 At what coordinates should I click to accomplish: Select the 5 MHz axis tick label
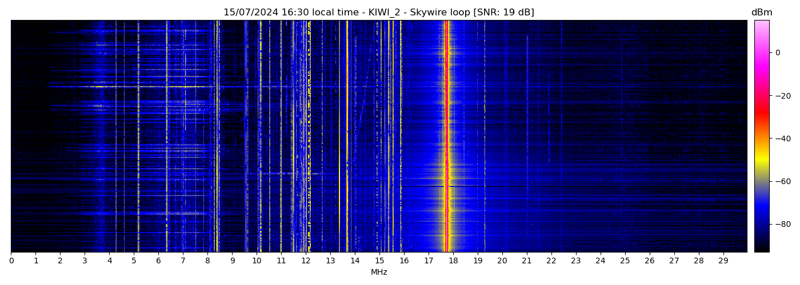(x=134, y=260)
